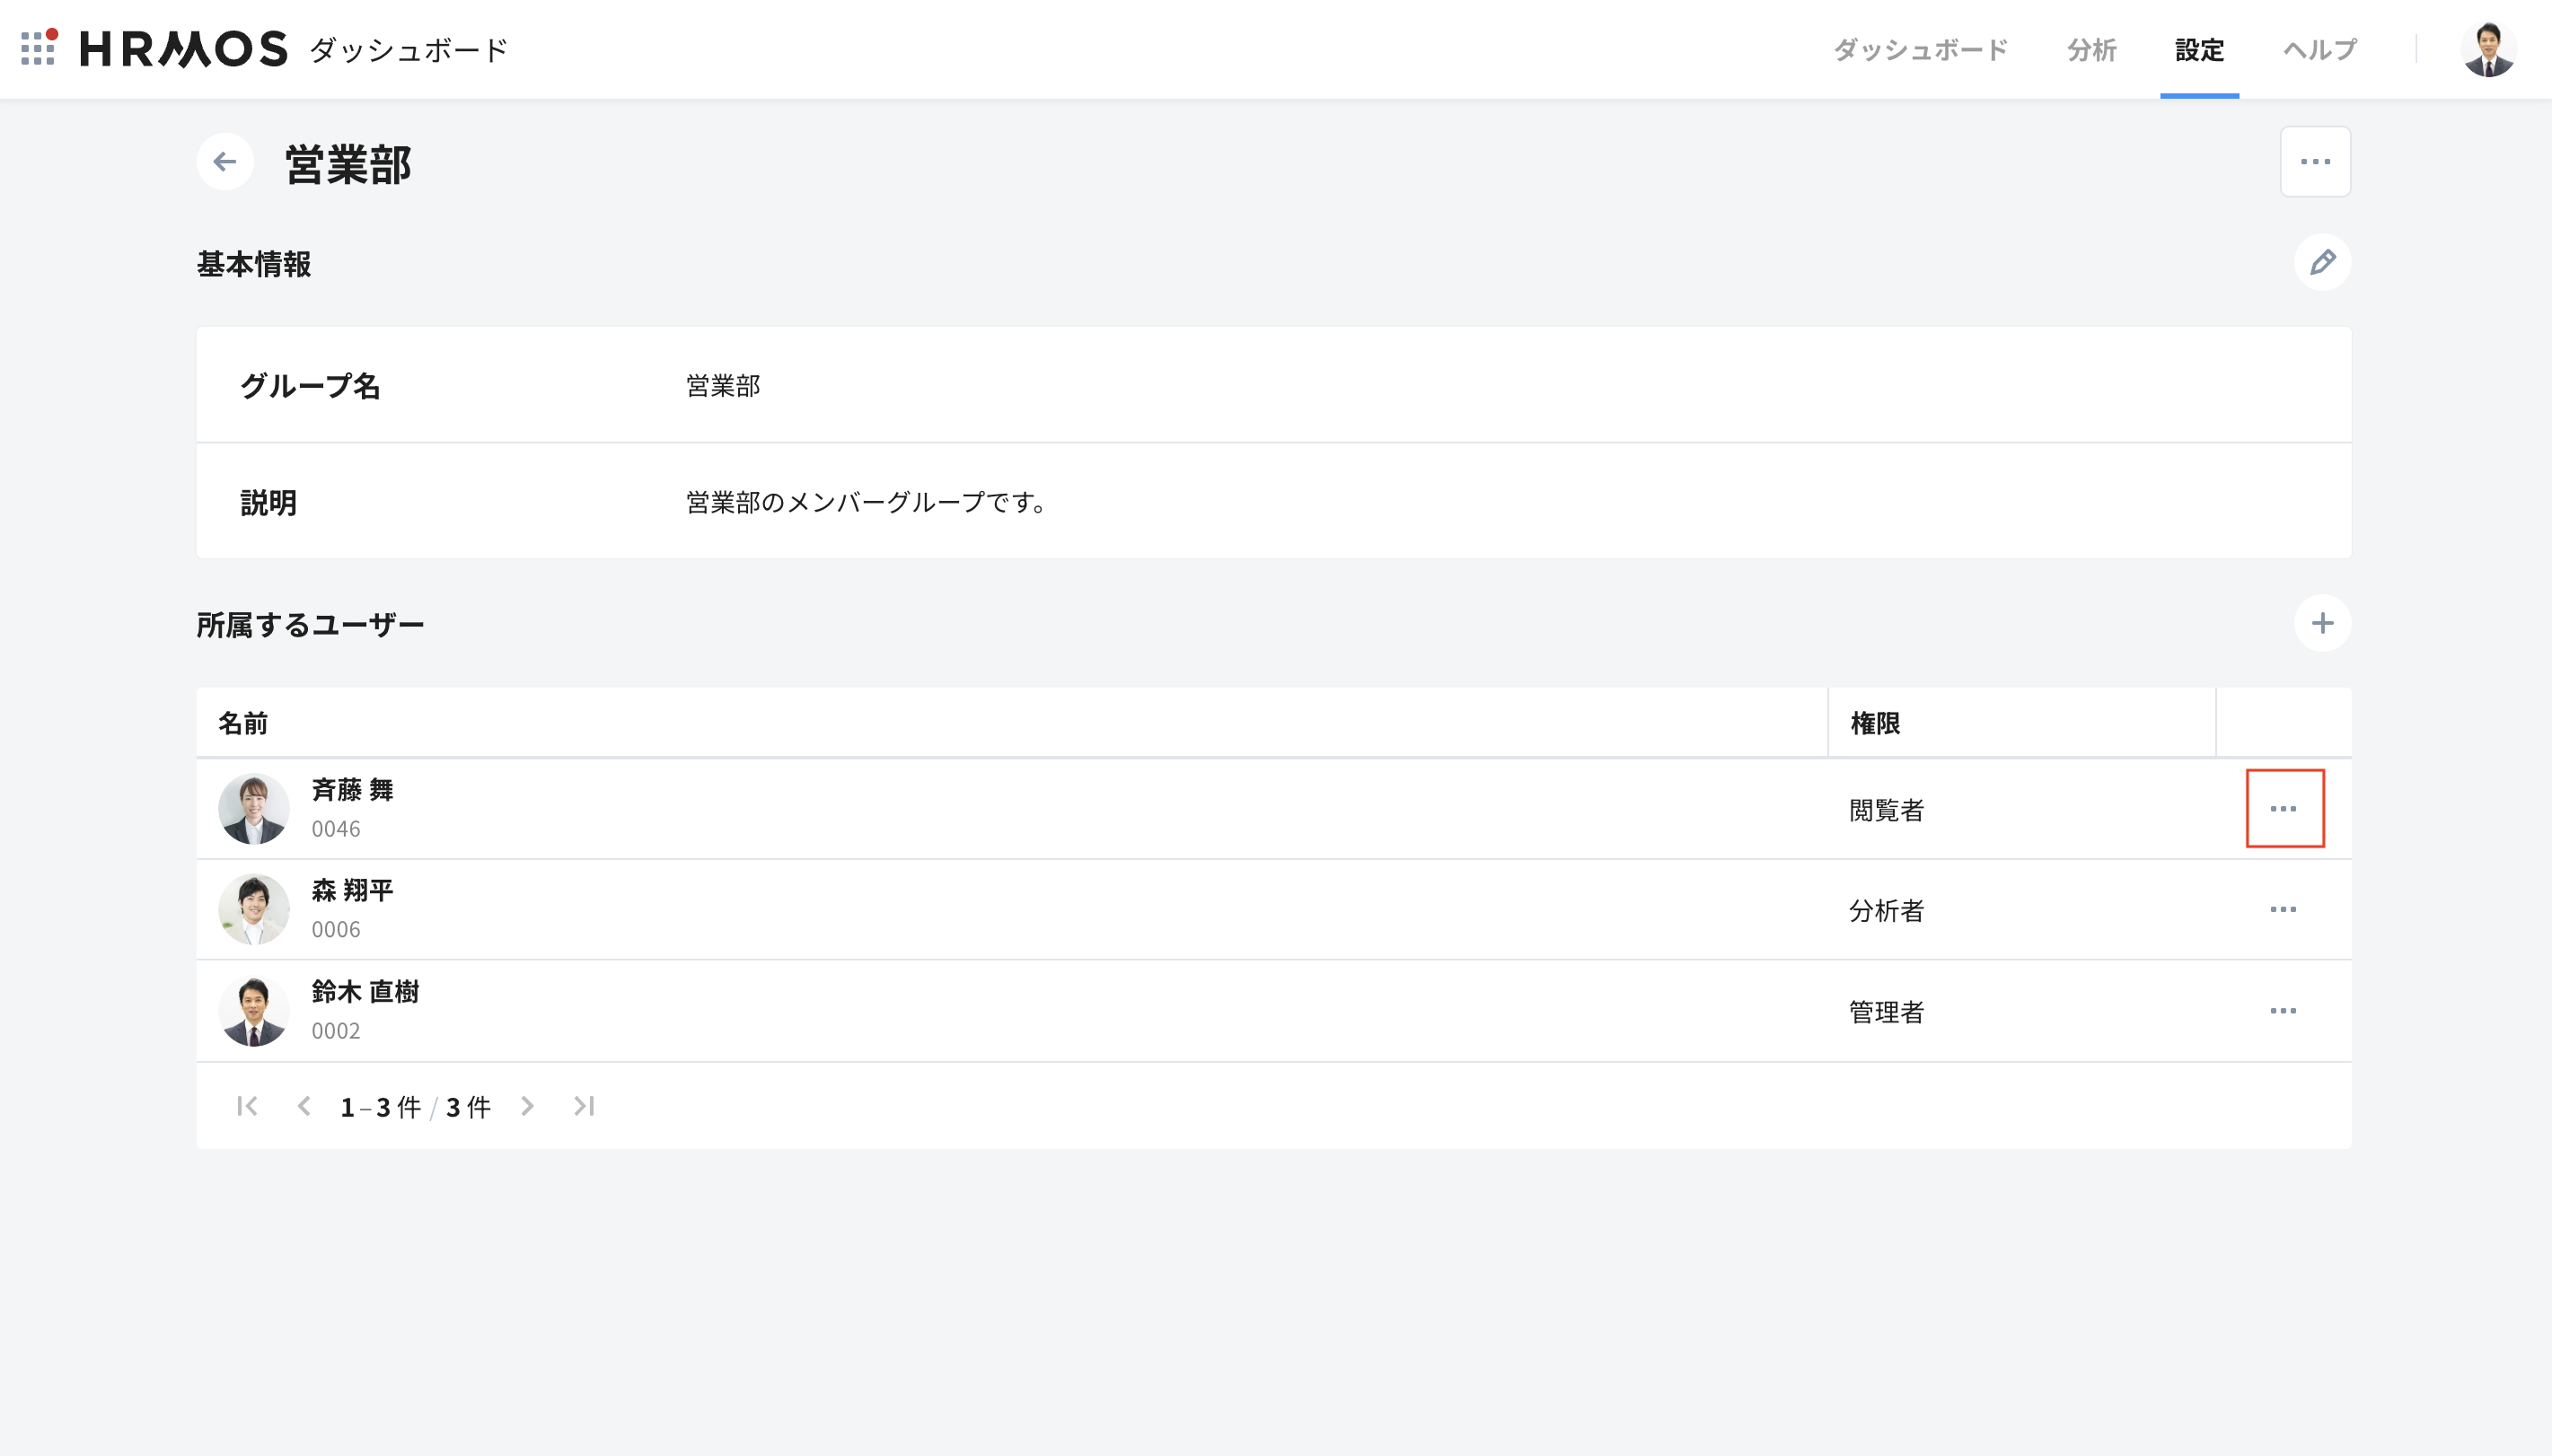Click the pencil icon to edit 基本情報

pyautogui.click(x=2321, y=262)
